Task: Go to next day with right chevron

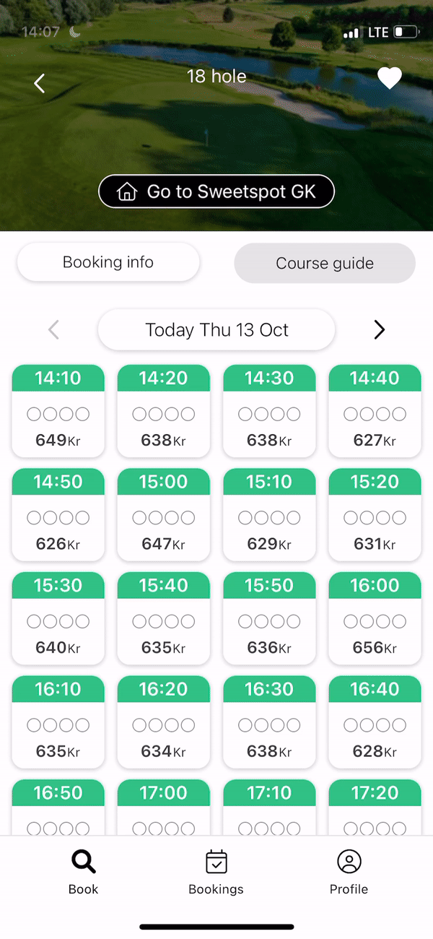Action: coord(380,330)
